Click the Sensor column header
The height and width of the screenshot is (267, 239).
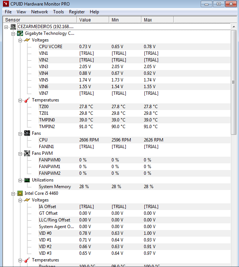coord(40,20)
